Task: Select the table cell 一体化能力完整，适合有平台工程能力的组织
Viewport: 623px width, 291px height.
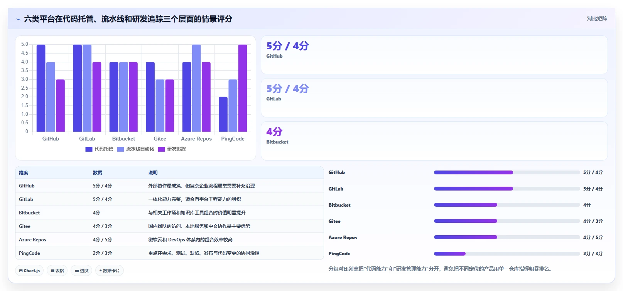Action: tap(195, 199)
